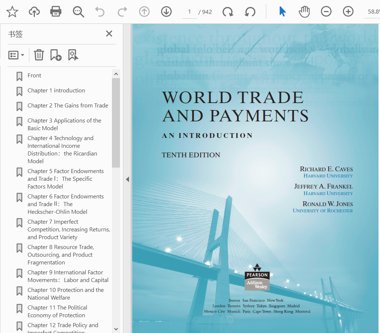The width and height of the screenshot is (380, 333).
Task: Add a new bookmark
Action: point(56,55)
